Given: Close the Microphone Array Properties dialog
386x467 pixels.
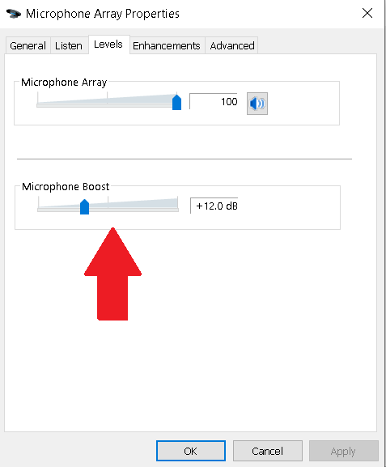Looking at the screenshot, I should pos(367,13).
